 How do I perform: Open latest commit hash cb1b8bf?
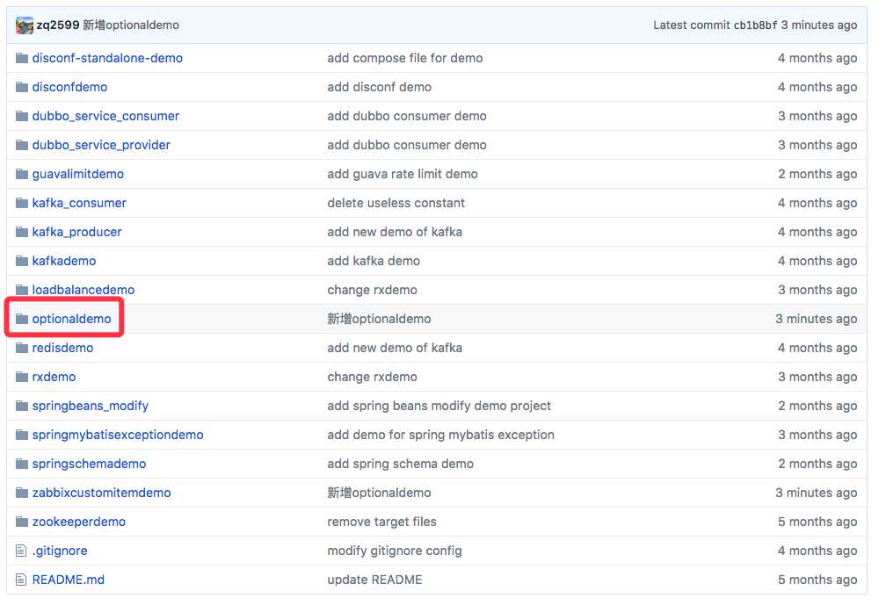[756, 25]
